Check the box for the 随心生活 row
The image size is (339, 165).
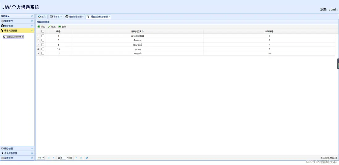pyautogui.click(x=43, y=44)
